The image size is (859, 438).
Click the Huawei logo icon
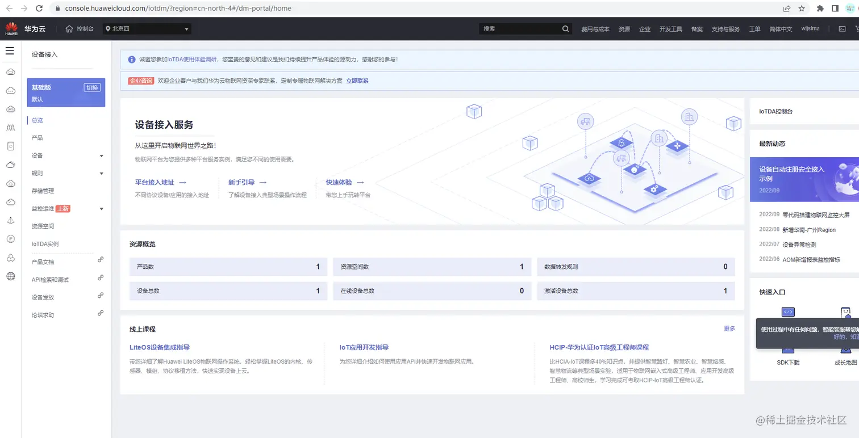11,28
